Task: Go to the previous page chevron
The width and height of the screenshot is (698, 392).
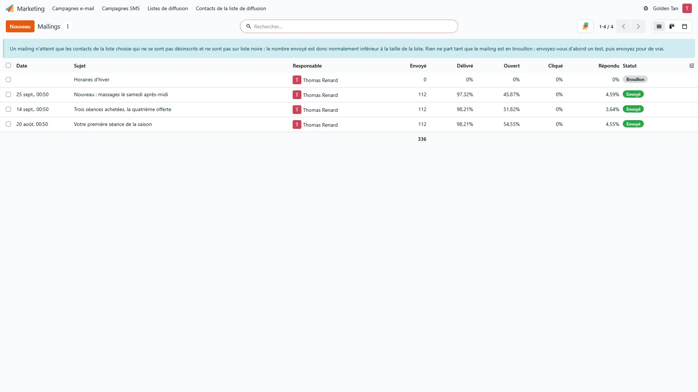Action: 623,26
